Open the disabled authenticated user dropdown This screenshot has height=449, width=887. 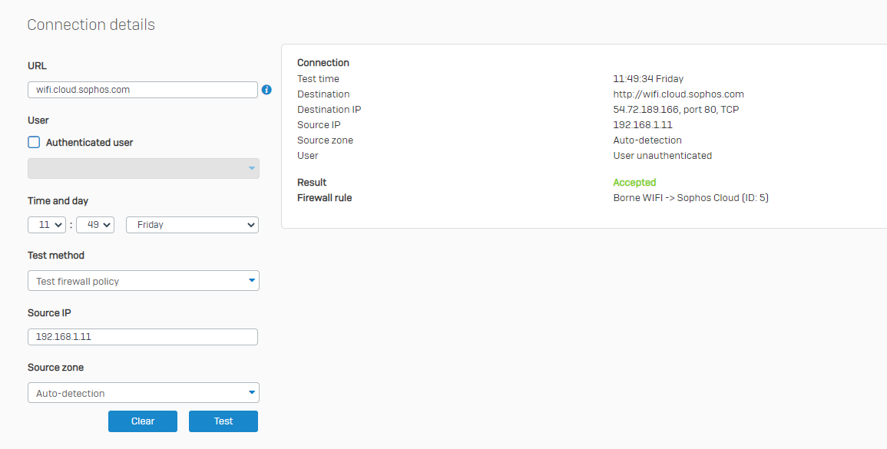point(144,169)
